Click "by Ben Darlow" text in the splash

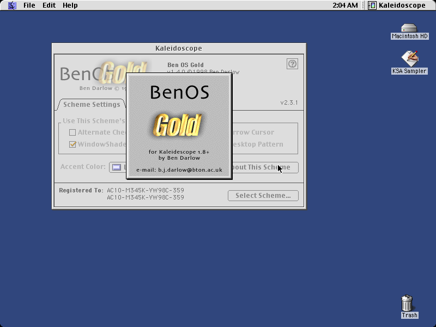(179, 158)
